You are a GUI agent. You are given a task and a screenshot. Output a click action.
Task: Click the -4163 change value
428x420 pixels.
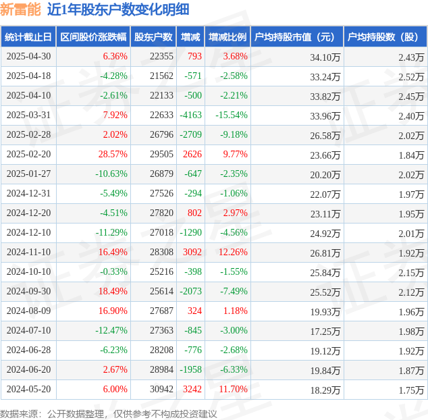click(191, 115)
